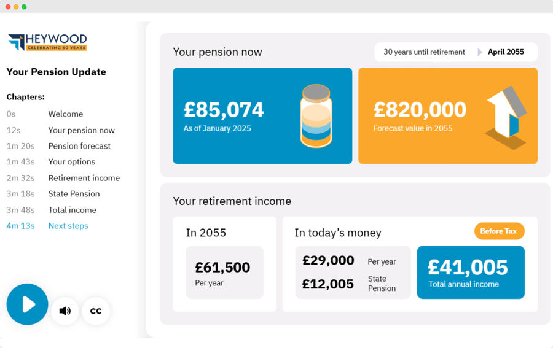Jump to the Welcome chapter
The image size is (553, 348).
(66, 114)
